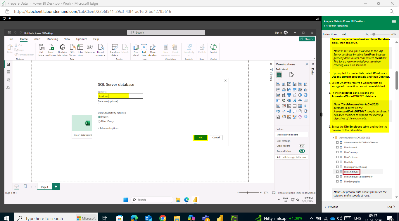Screen dimensions: 399x221
Task: Click the OneLake data hub icon
Action: pyautogui.click(x=62, y=47)
